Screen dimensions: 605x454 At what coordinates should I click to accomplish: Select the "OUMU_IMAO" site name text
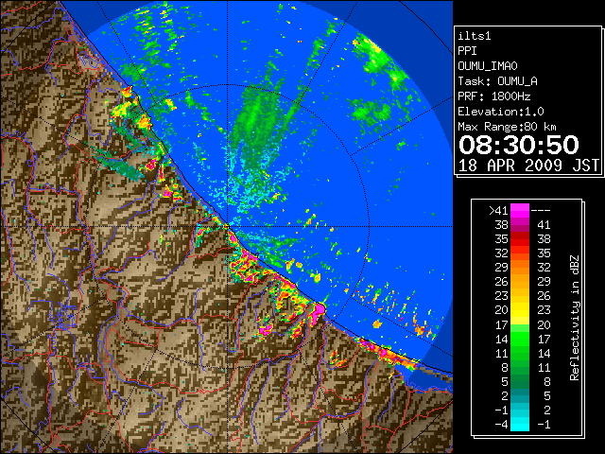click(x=488, y=66)
